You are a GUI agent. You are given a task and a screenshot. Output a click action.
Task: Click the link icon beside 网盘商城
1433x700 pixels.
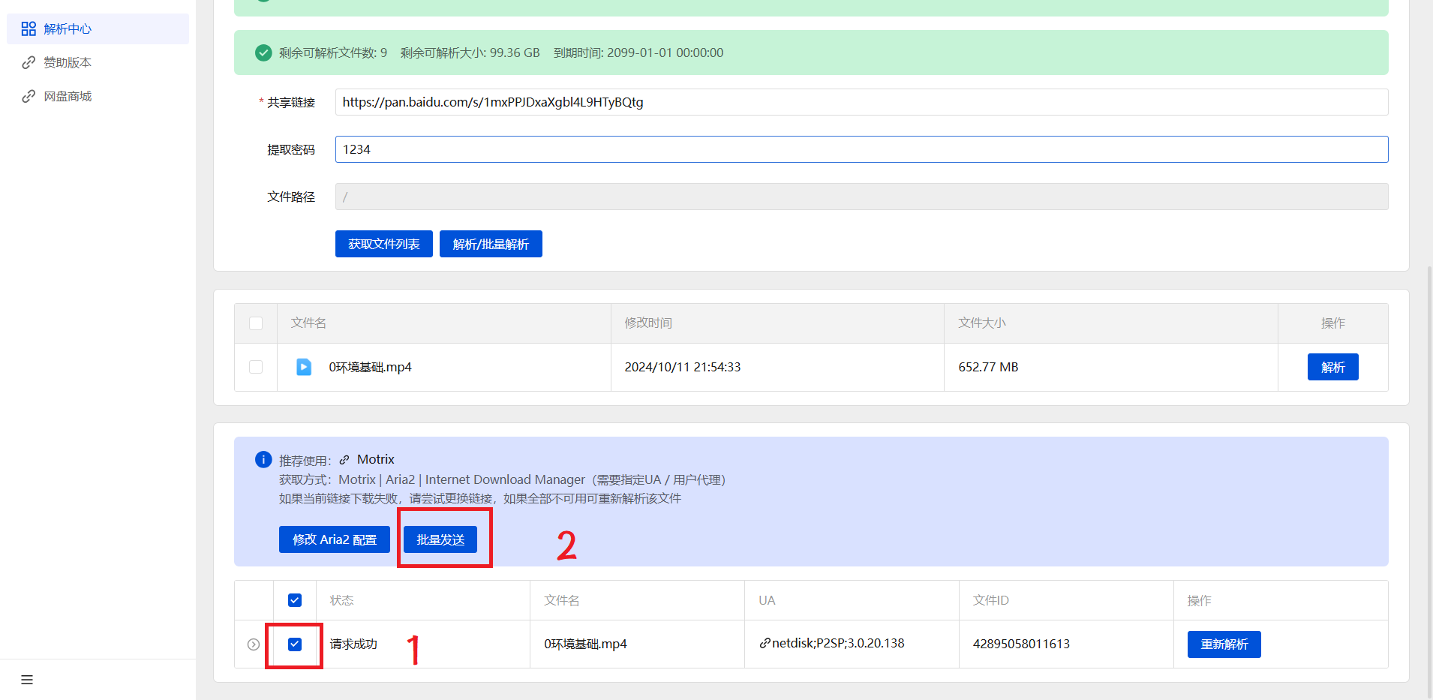(x=29, y=96)
